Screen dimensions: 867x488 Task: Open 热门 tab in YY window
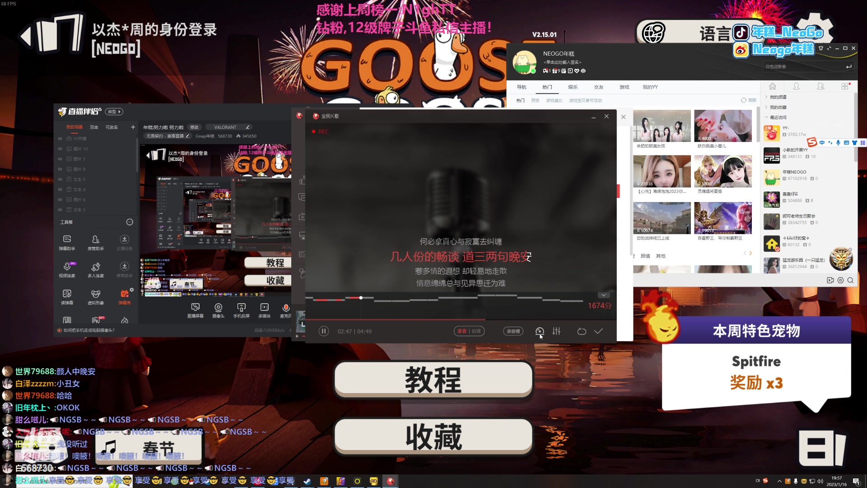coord(547,87)
